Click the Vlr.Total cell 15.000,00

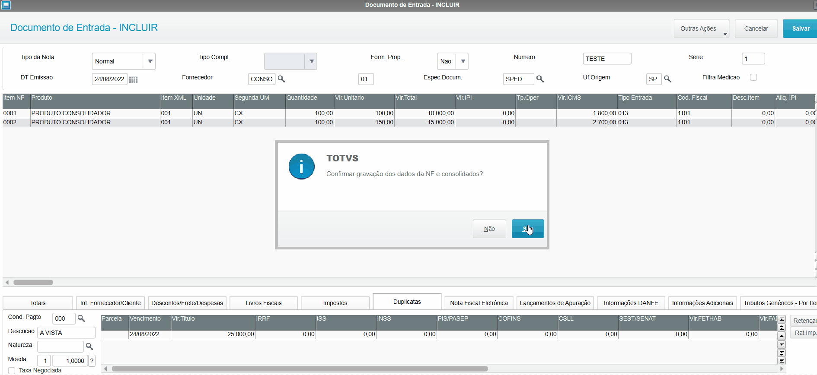coord(424,122)
